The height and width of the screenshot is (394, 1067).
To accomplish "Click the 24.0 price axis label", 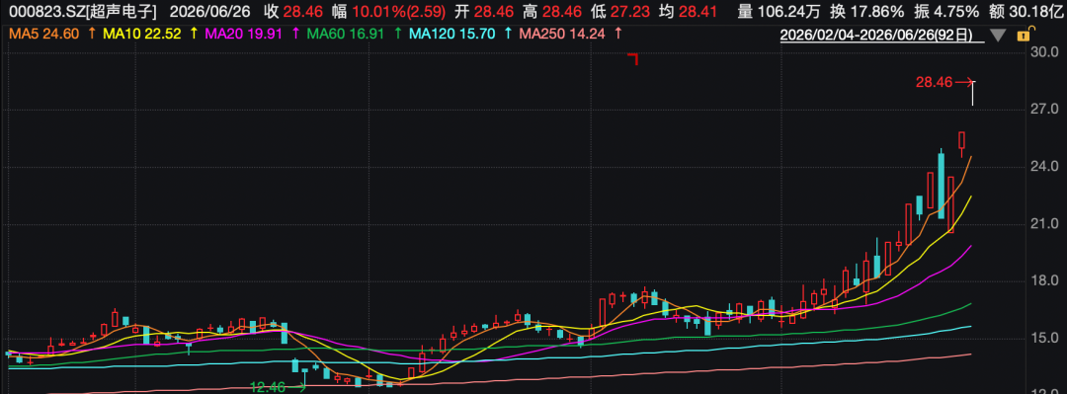I will pos(1044,167).
